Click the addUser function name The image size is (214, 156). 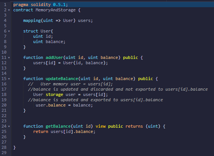(54, 57)
